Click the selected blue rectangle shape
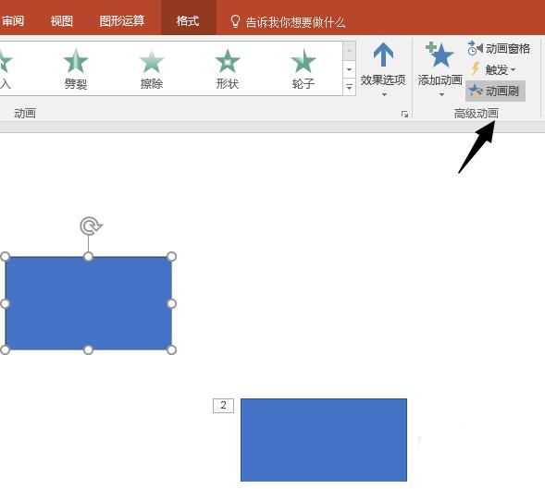The height and width of the screenshot is (489, 545). click(x=88, y=303)
